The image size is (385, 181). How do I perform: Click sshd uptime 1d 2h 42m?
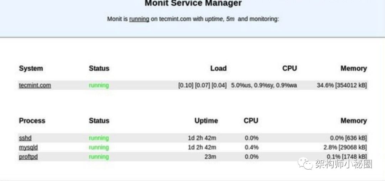click(202, 138)
